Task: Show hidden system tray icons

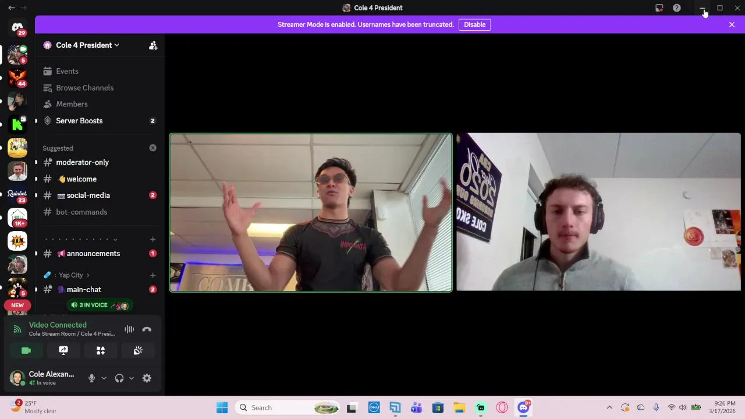Action: 609,407
